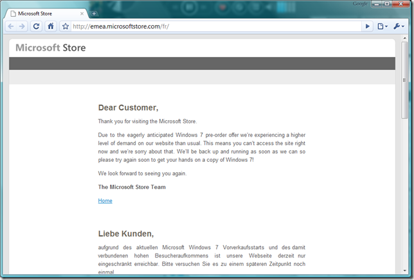Close the browser window
Image resolution: width=414 pixels, height=280 pixels.
pos(401,4)
